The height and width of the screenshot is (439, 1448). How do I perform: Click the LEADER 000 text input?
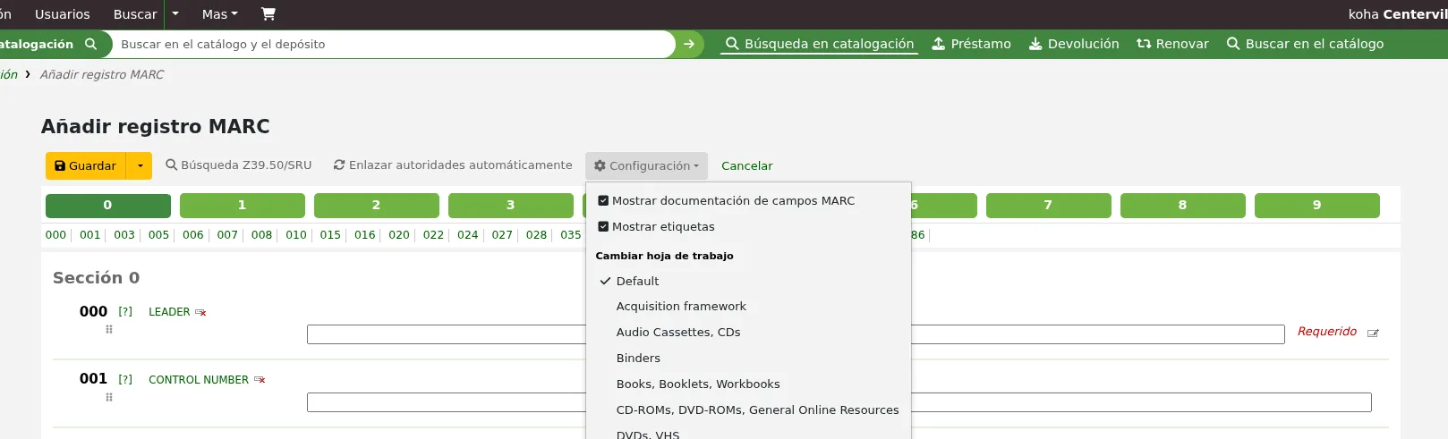coord(796,334)
